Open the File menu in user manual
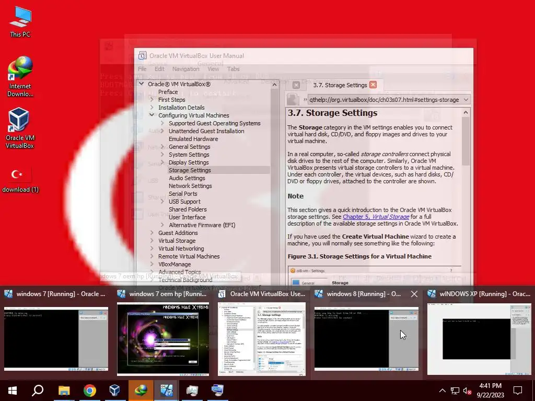The image size is (535, 401). [142, 69]
